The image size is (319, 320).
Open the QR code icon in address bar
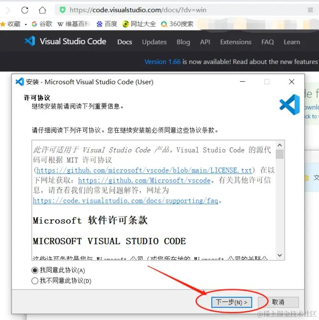pyautogui.click(x=310, y=10)
